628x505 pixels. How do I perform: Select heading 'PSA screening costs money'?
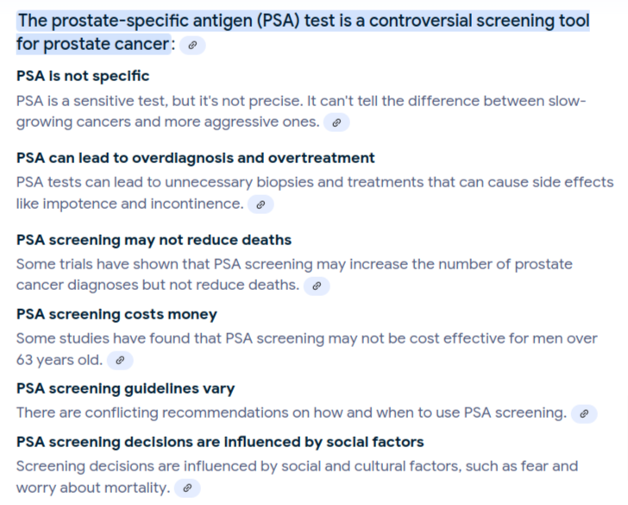(116, 314)
